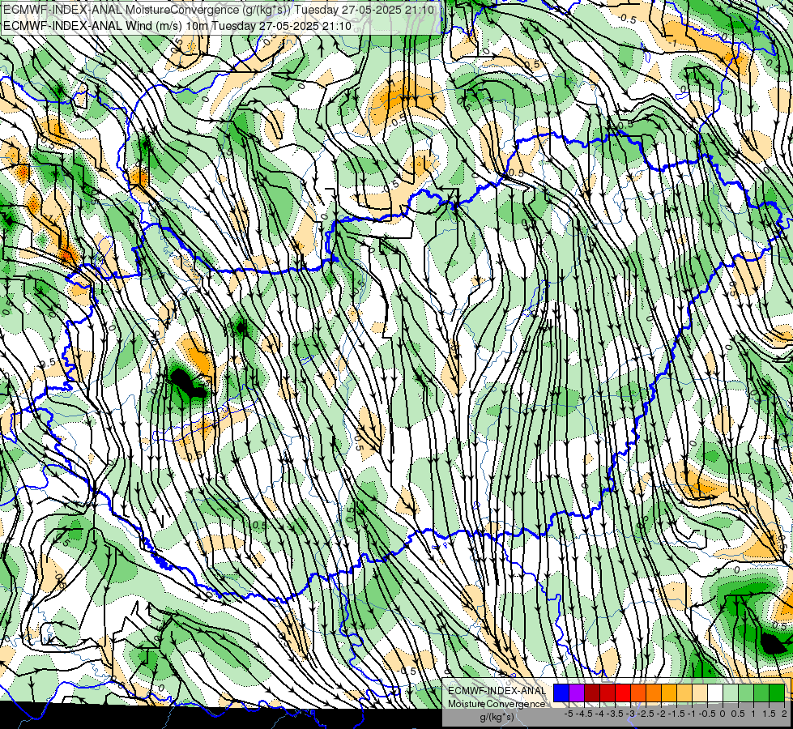Select the amber swatch between -2 and -1.5
793x729 pixels.
coord(669,693)
